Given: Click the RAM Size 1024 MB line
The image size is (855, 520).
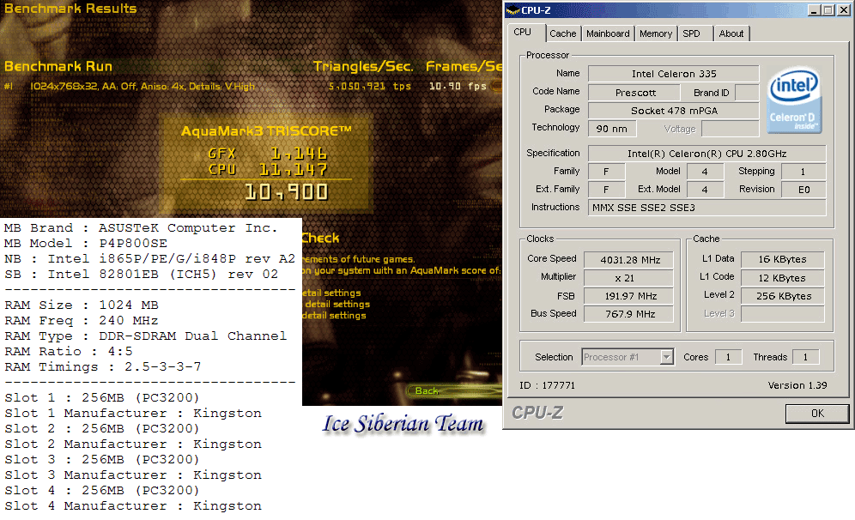Looking at the screenshot, I should click(x=82, y=305).
